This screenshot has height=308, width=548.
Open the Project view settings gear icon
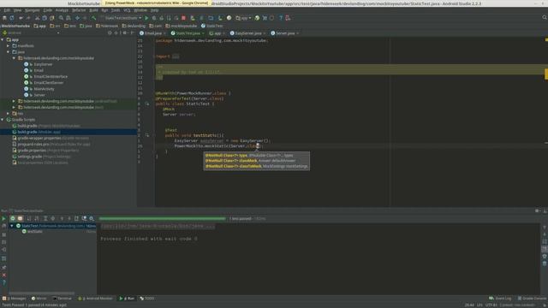coord(125,33)
